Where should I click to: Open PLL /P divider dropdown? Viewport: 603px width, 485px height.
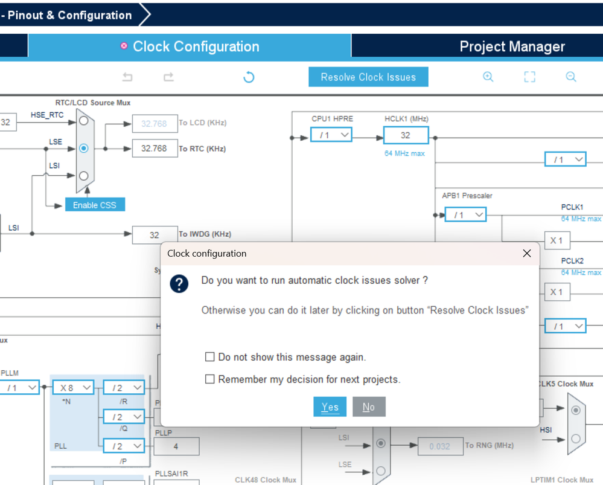(x=124, y=446)
